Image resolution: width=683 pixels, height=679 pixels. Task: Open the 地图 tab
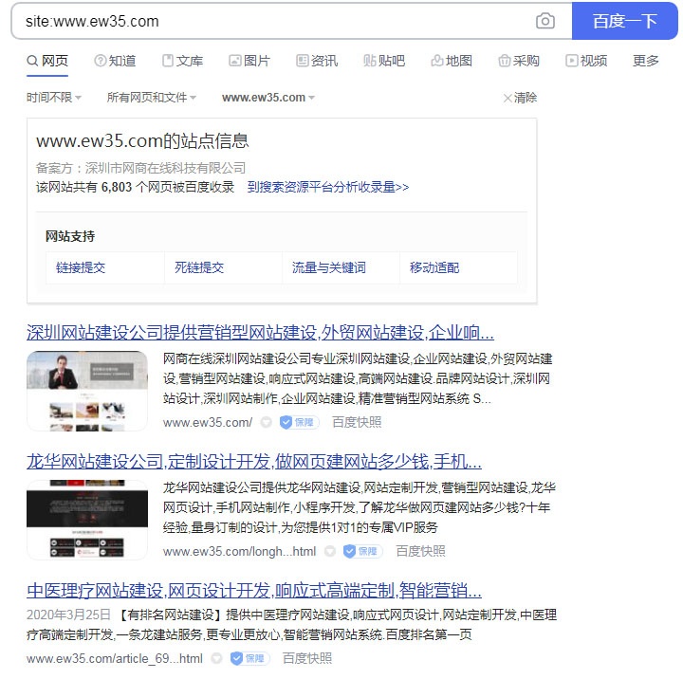click(x=452, y=61)
